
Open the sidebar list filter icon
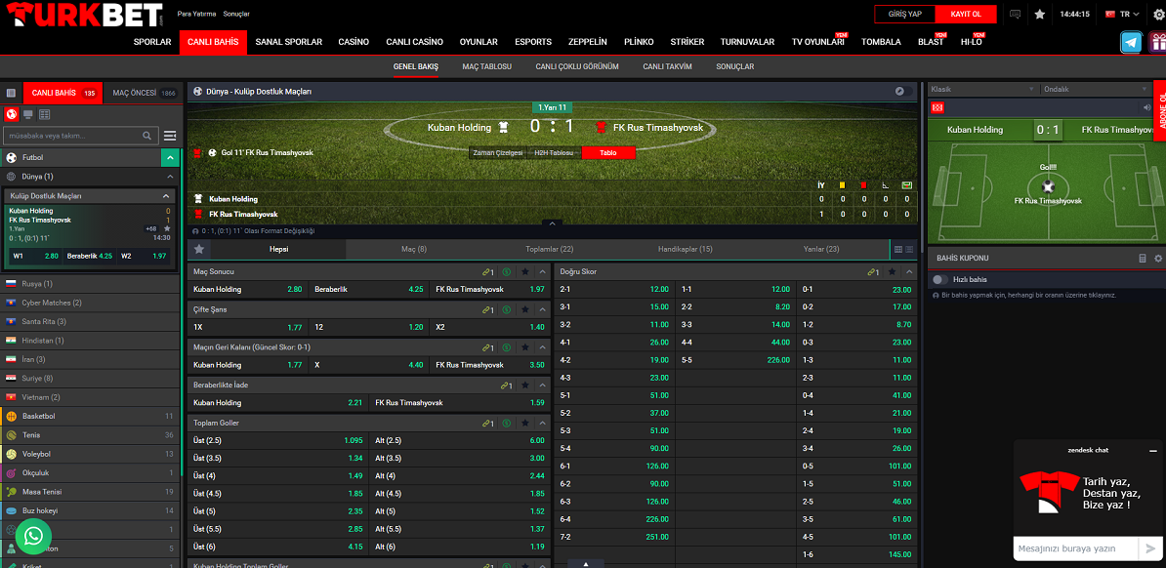tap(170, 136)
